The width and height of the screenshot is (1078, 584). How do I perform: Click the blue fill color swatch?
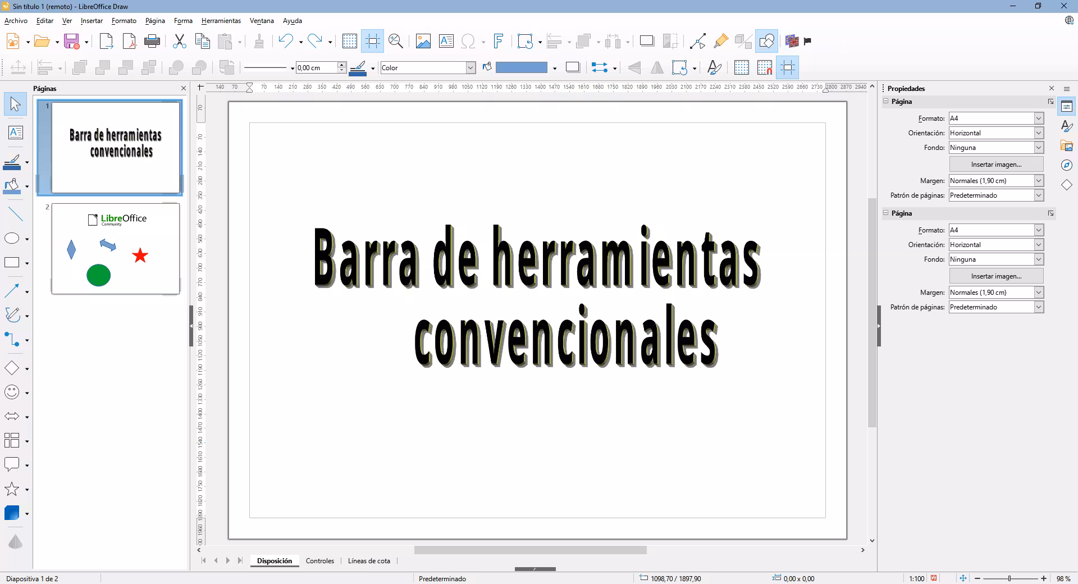tap(521, 67)
